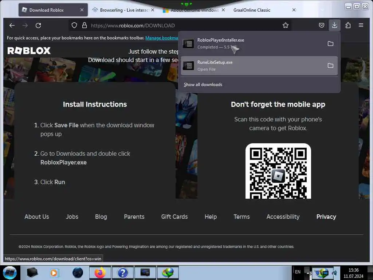Click the volume speaker tray icon
This screenshot has height=280, width=373.
coord(334,273)
